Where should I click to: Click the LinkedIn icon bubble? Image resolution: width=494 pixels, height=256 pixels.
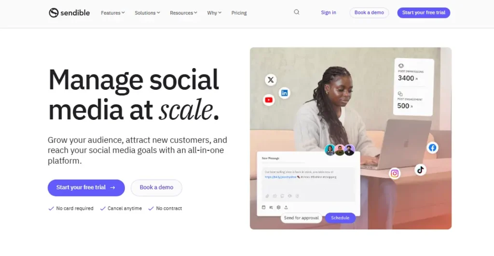(x=285, y=93)
